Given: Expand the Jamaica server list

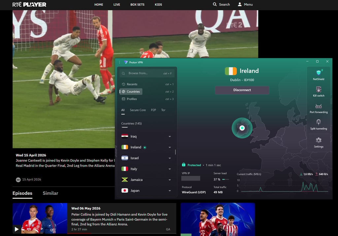Looking at the screenshot, I should 170,180.
